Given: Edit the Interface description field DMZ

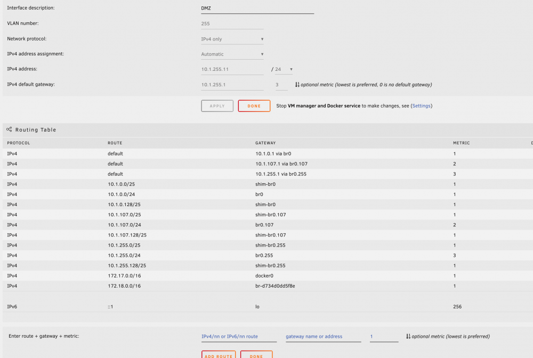Looking at the screenshot, I should tap(257, 9).
